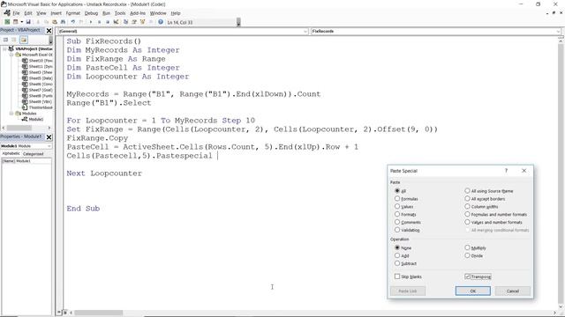Enable the Skip blanks checkbox
This screenshot has width=565, height=317.
[397, 276]
